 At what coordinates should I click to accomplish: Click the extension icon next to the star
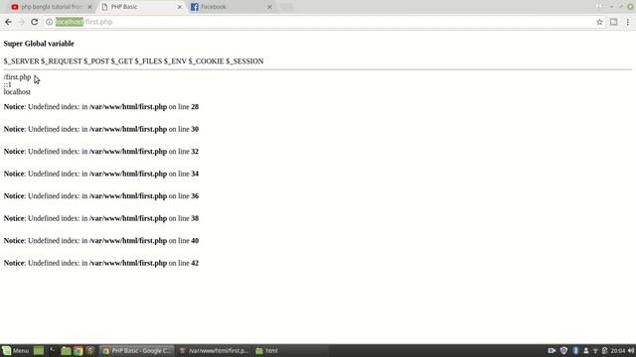coord(614,22)
